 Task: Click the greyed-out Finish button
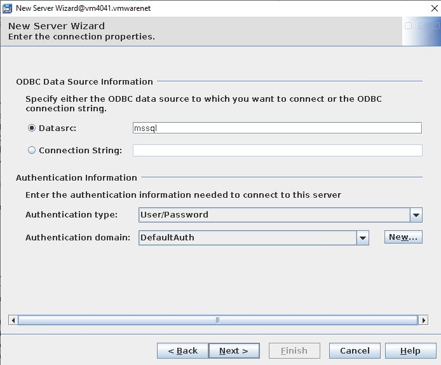pos(294,351)
